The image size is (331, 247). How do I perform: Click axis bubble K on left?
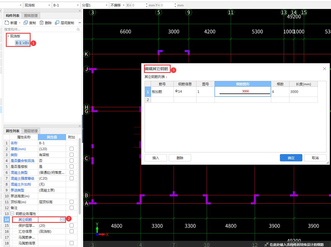click(x=86, y=54)
